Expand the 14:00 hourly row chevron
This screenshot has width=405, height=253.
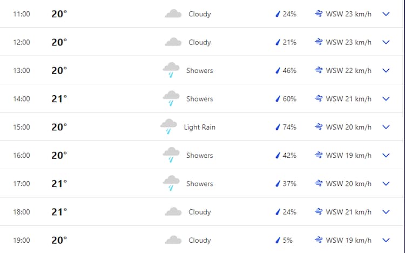pyautogui.click(x=386, y=99)
